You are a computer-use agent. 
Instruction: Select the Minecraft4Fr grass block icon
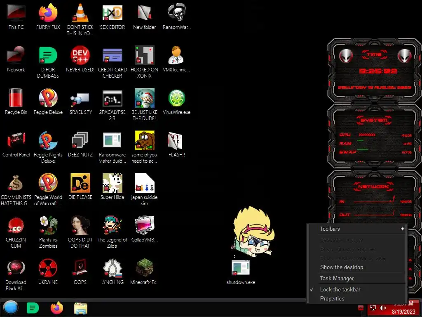(144, 267)
